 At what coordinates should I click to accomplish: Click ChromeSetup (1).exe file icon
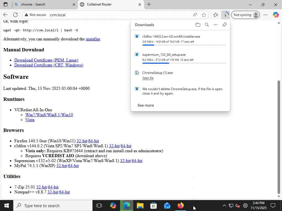point(137,73)
